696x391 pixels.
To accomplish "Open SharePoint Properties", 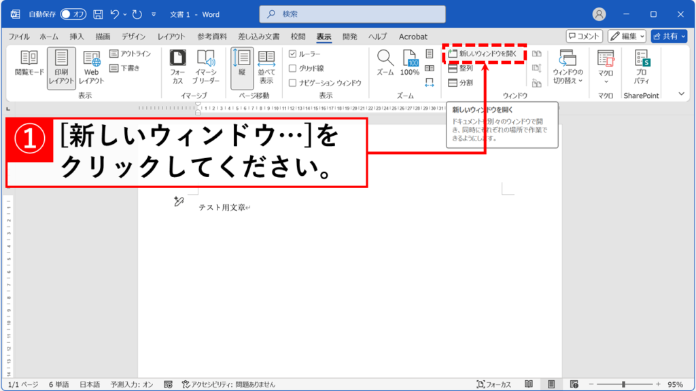I will pyautogui.click(x=642, y=67).
